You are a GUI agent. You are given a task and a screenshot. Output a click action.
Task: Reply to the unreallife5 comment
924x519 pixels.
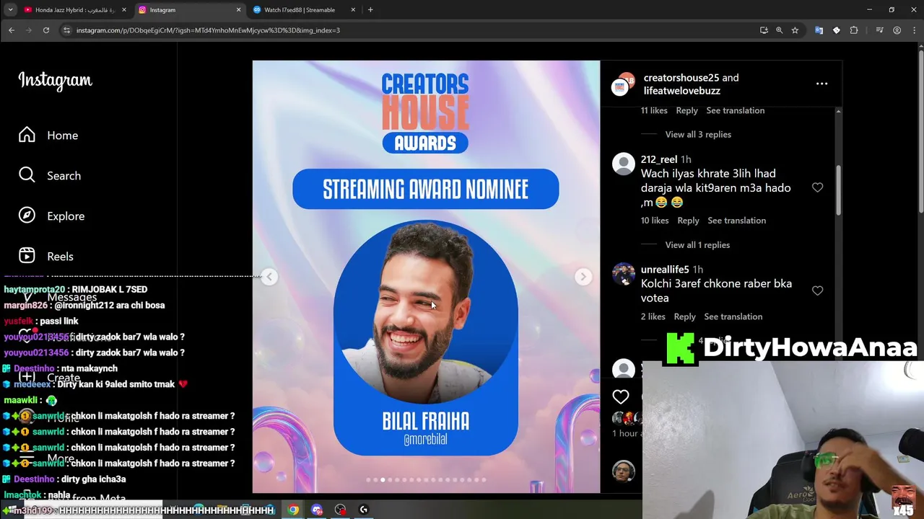click(684, 316)
